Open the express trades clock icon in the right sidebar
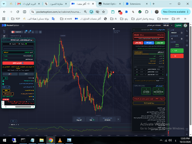Viewport: 192px width, 144px height. tap(187, 41)
